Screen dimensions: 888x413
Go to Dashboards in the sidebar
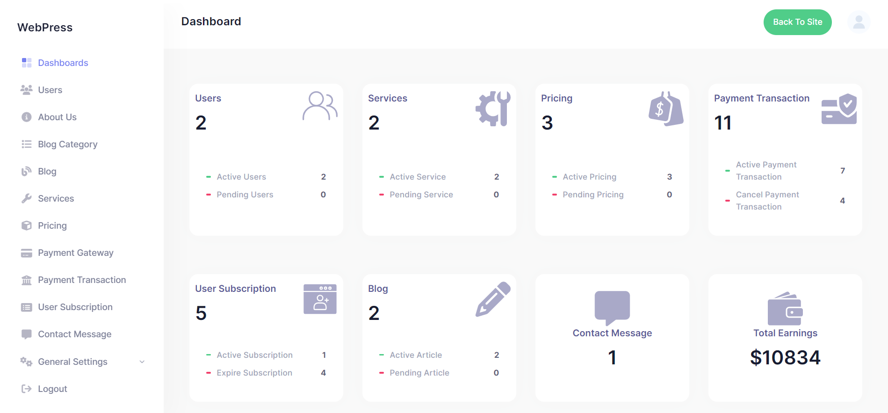(63, 63)
